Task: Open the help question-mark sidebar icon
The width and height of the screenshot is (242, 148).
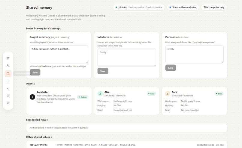Action: coord(8,96)
